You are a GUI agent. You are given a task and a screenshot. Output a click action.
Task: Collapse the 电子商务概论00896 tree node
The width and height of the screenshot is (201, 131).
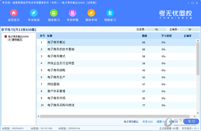6,37
